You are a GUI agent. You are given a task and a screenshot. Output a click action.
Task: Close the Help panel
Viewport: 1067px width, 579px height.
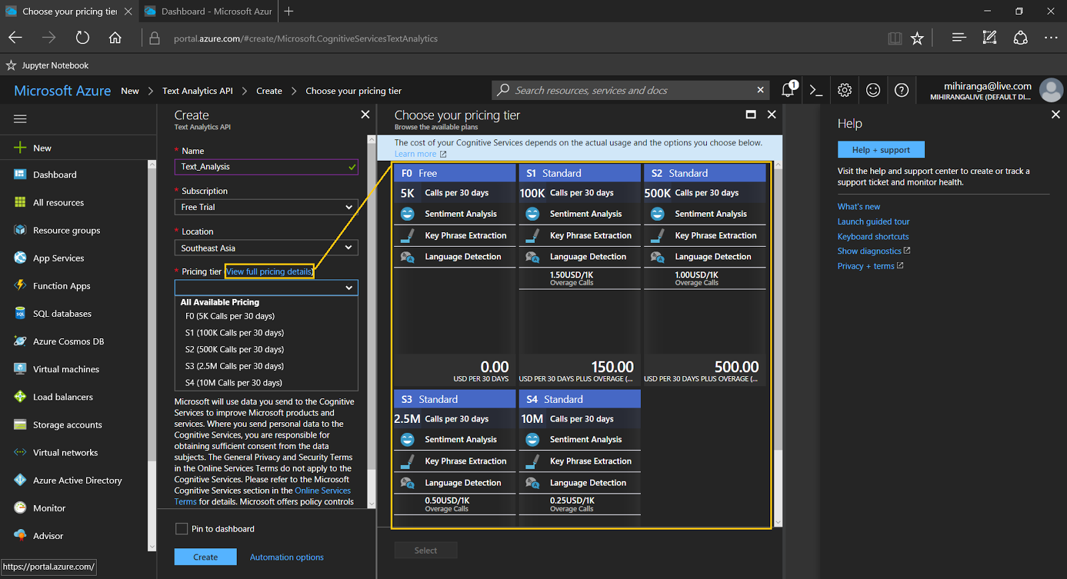pyautogui.click(x=1056, y=115)
